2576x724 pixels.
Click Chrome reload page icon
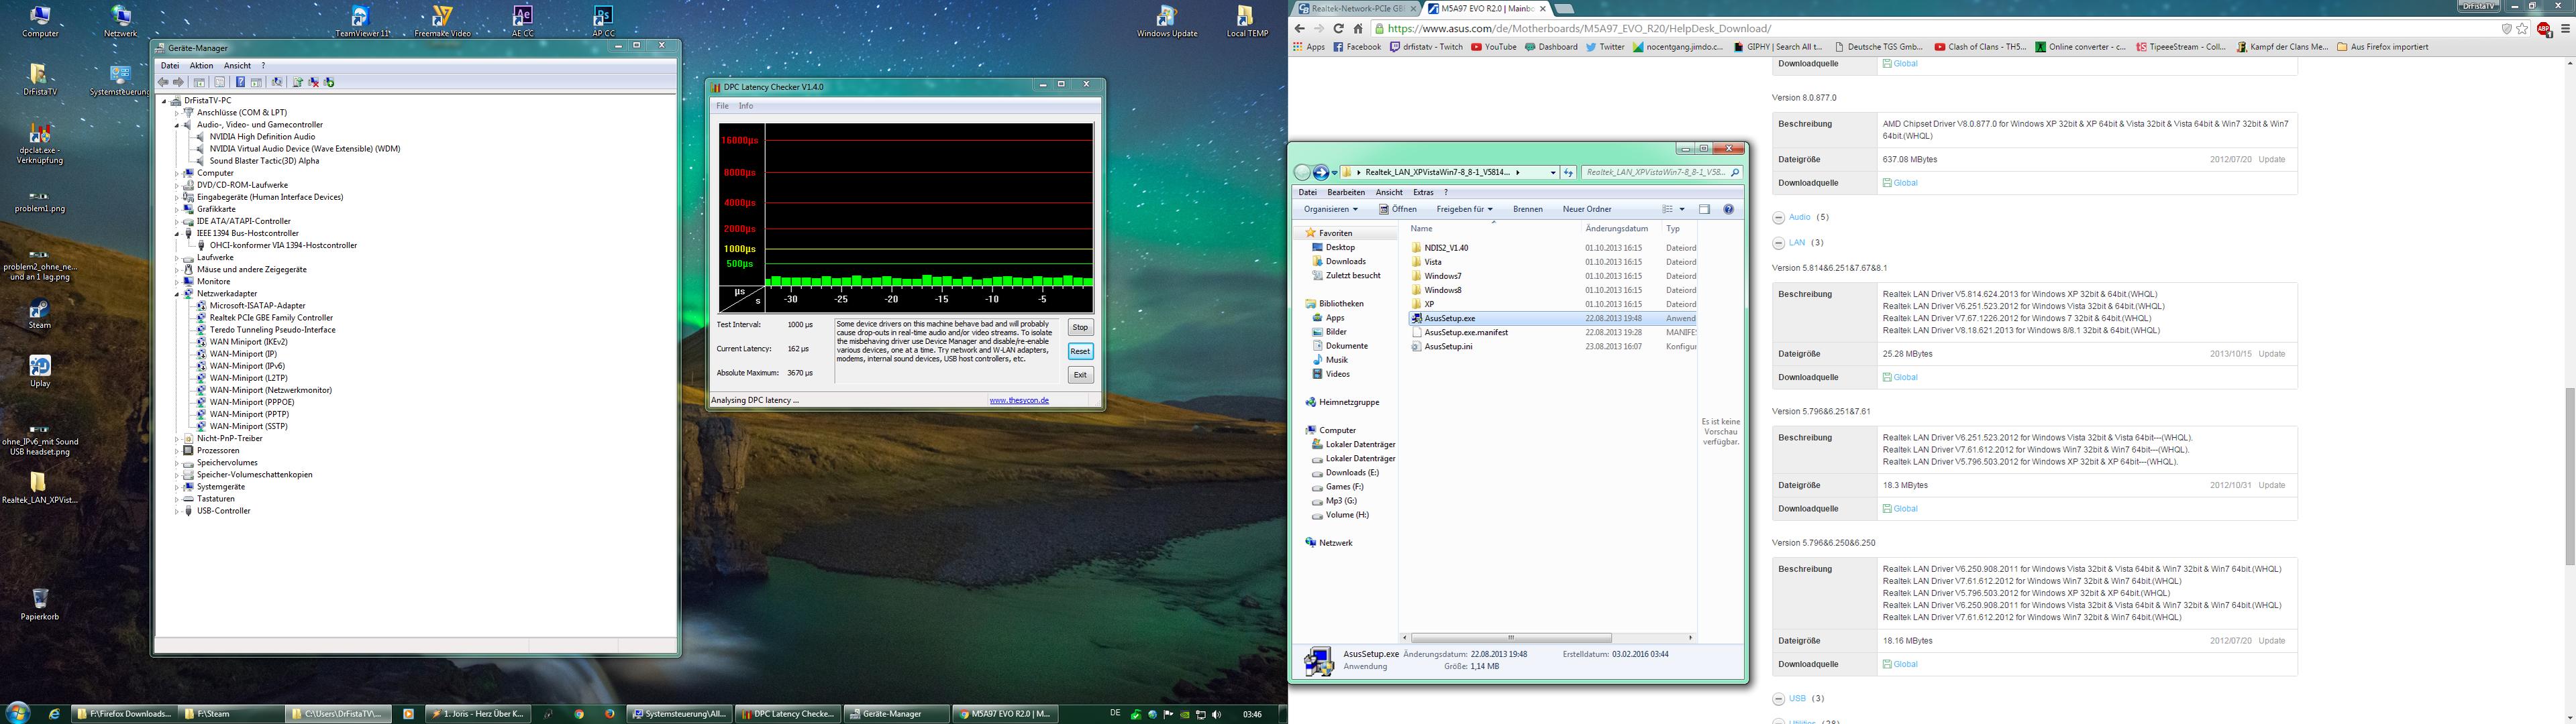point(1338,29)
